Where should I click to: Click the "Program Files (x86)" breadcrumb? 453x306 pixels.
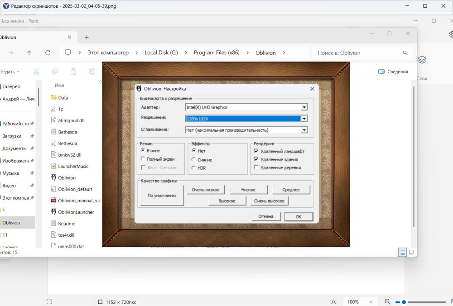217,53
